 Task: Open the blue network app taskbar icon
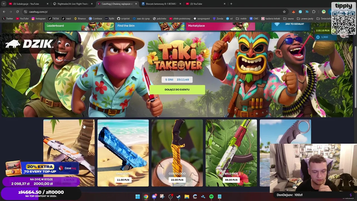pyautogui.click(x=203, y=197)
